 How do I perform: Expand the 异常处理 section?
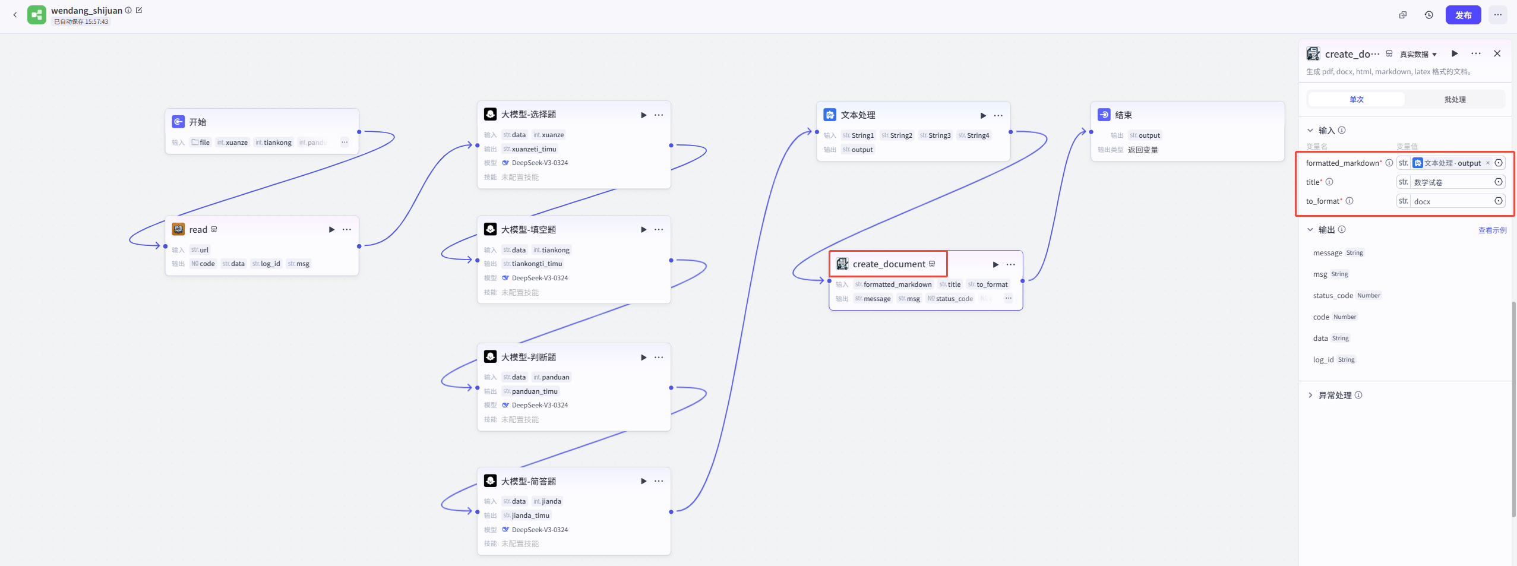point(1310,395)
